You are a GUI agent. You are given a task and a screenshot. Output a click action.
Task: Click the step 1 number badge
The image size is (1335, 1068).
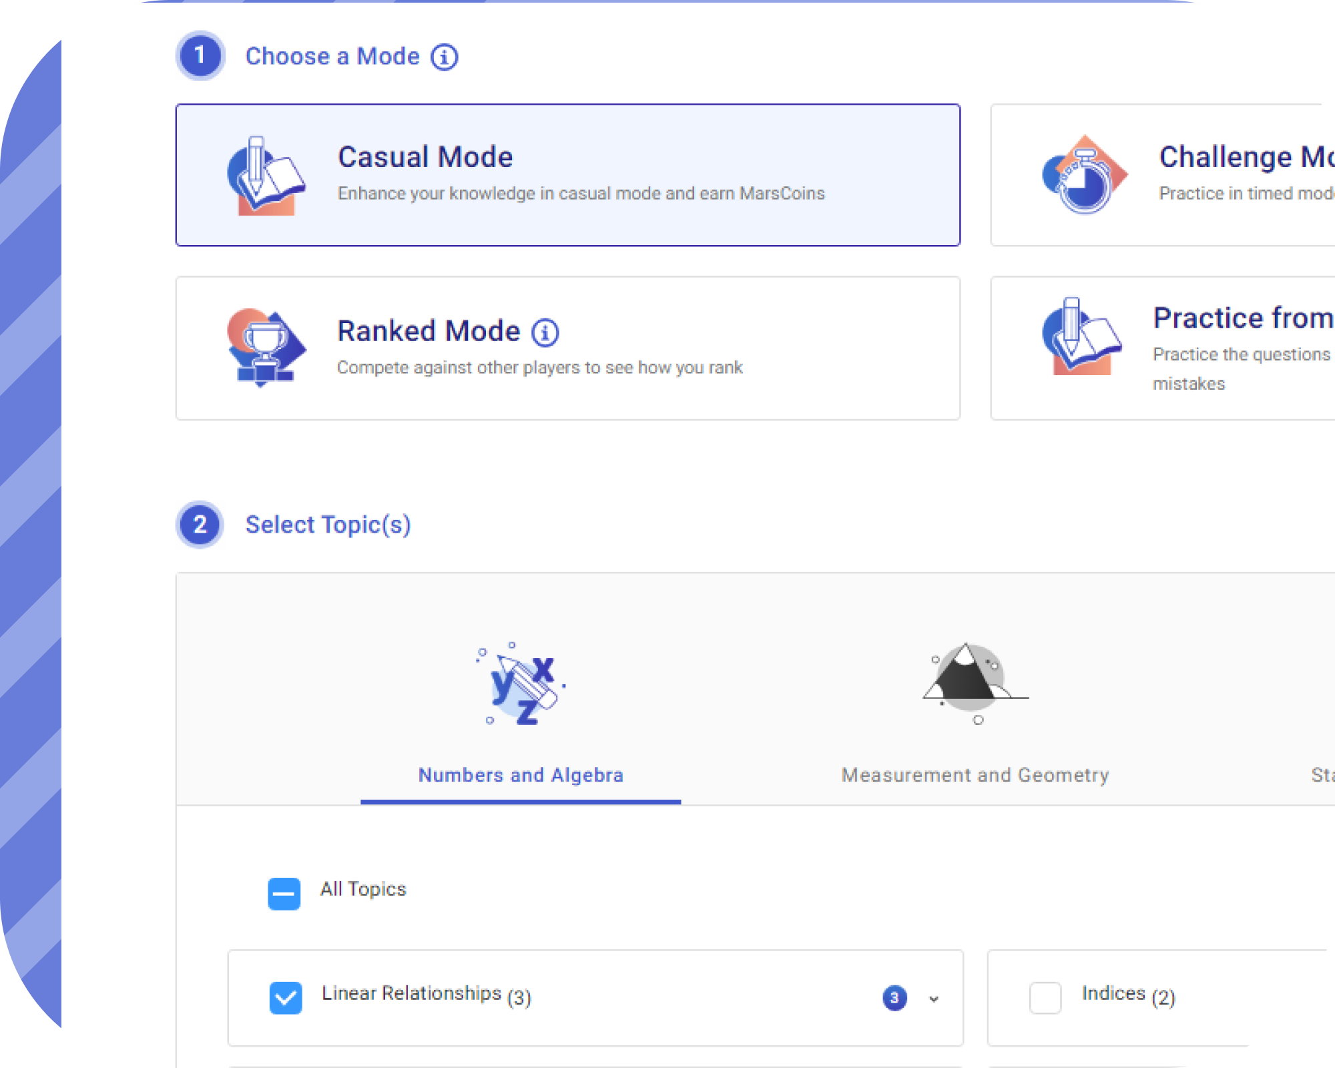(x=200, y=55)
